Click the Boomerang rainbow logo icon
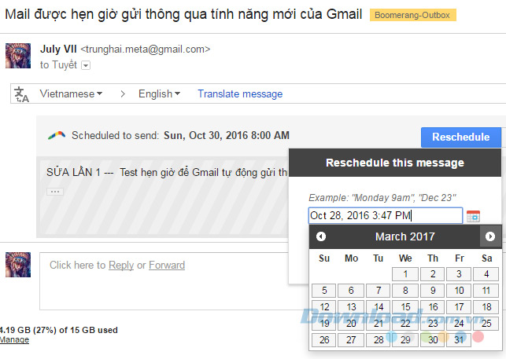This screenshot has height=359, width=506. point(57,136)
